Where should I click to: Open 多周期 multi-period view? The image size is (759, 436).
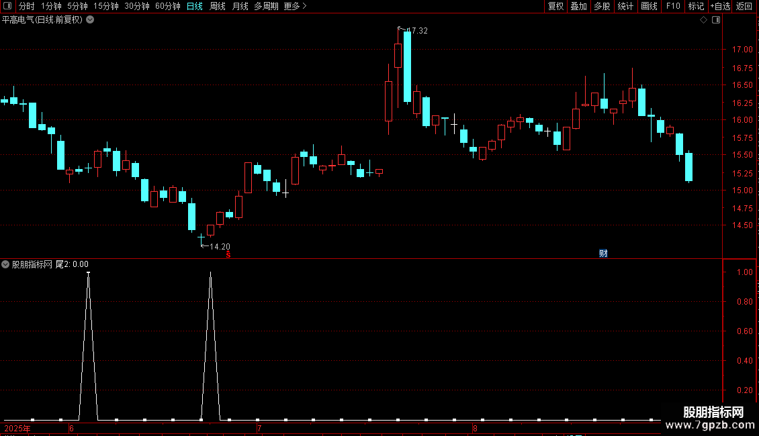266,6
